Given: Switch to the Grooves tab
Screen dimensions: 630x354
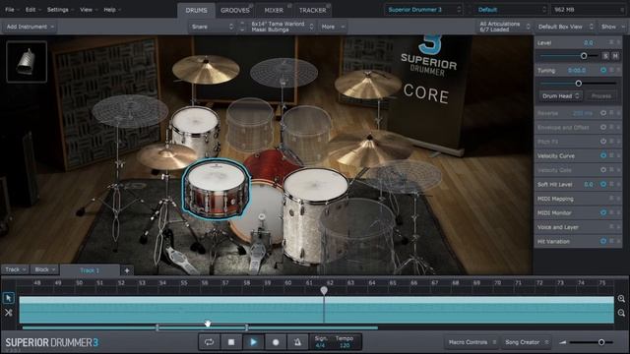Looking at the screenshot, I should [x=235, y=10].
